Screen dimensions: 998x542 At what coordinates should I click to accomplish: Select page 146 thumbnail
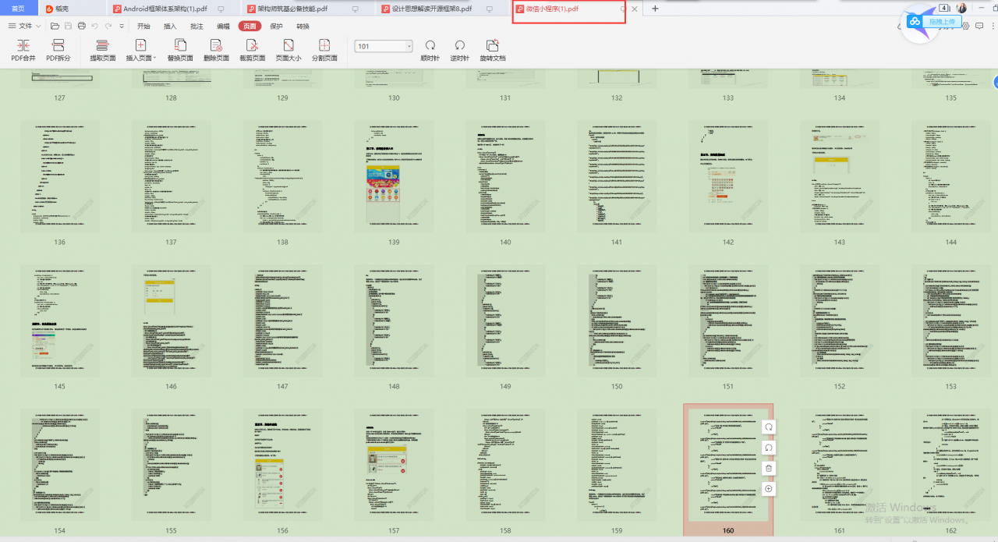(x=171, y=321)
